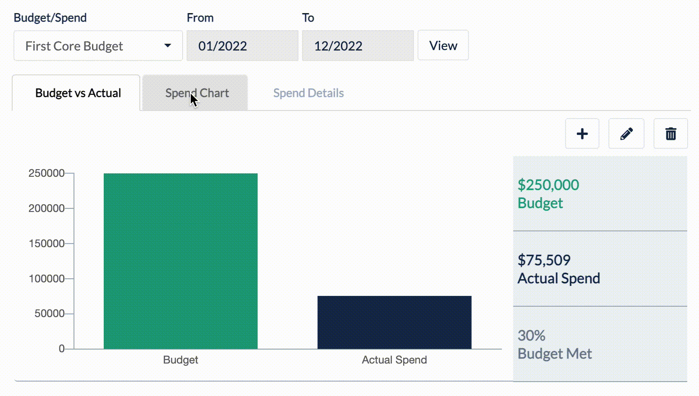
Task: Select the black Actual Spend bar
Action: coord(394,322)
